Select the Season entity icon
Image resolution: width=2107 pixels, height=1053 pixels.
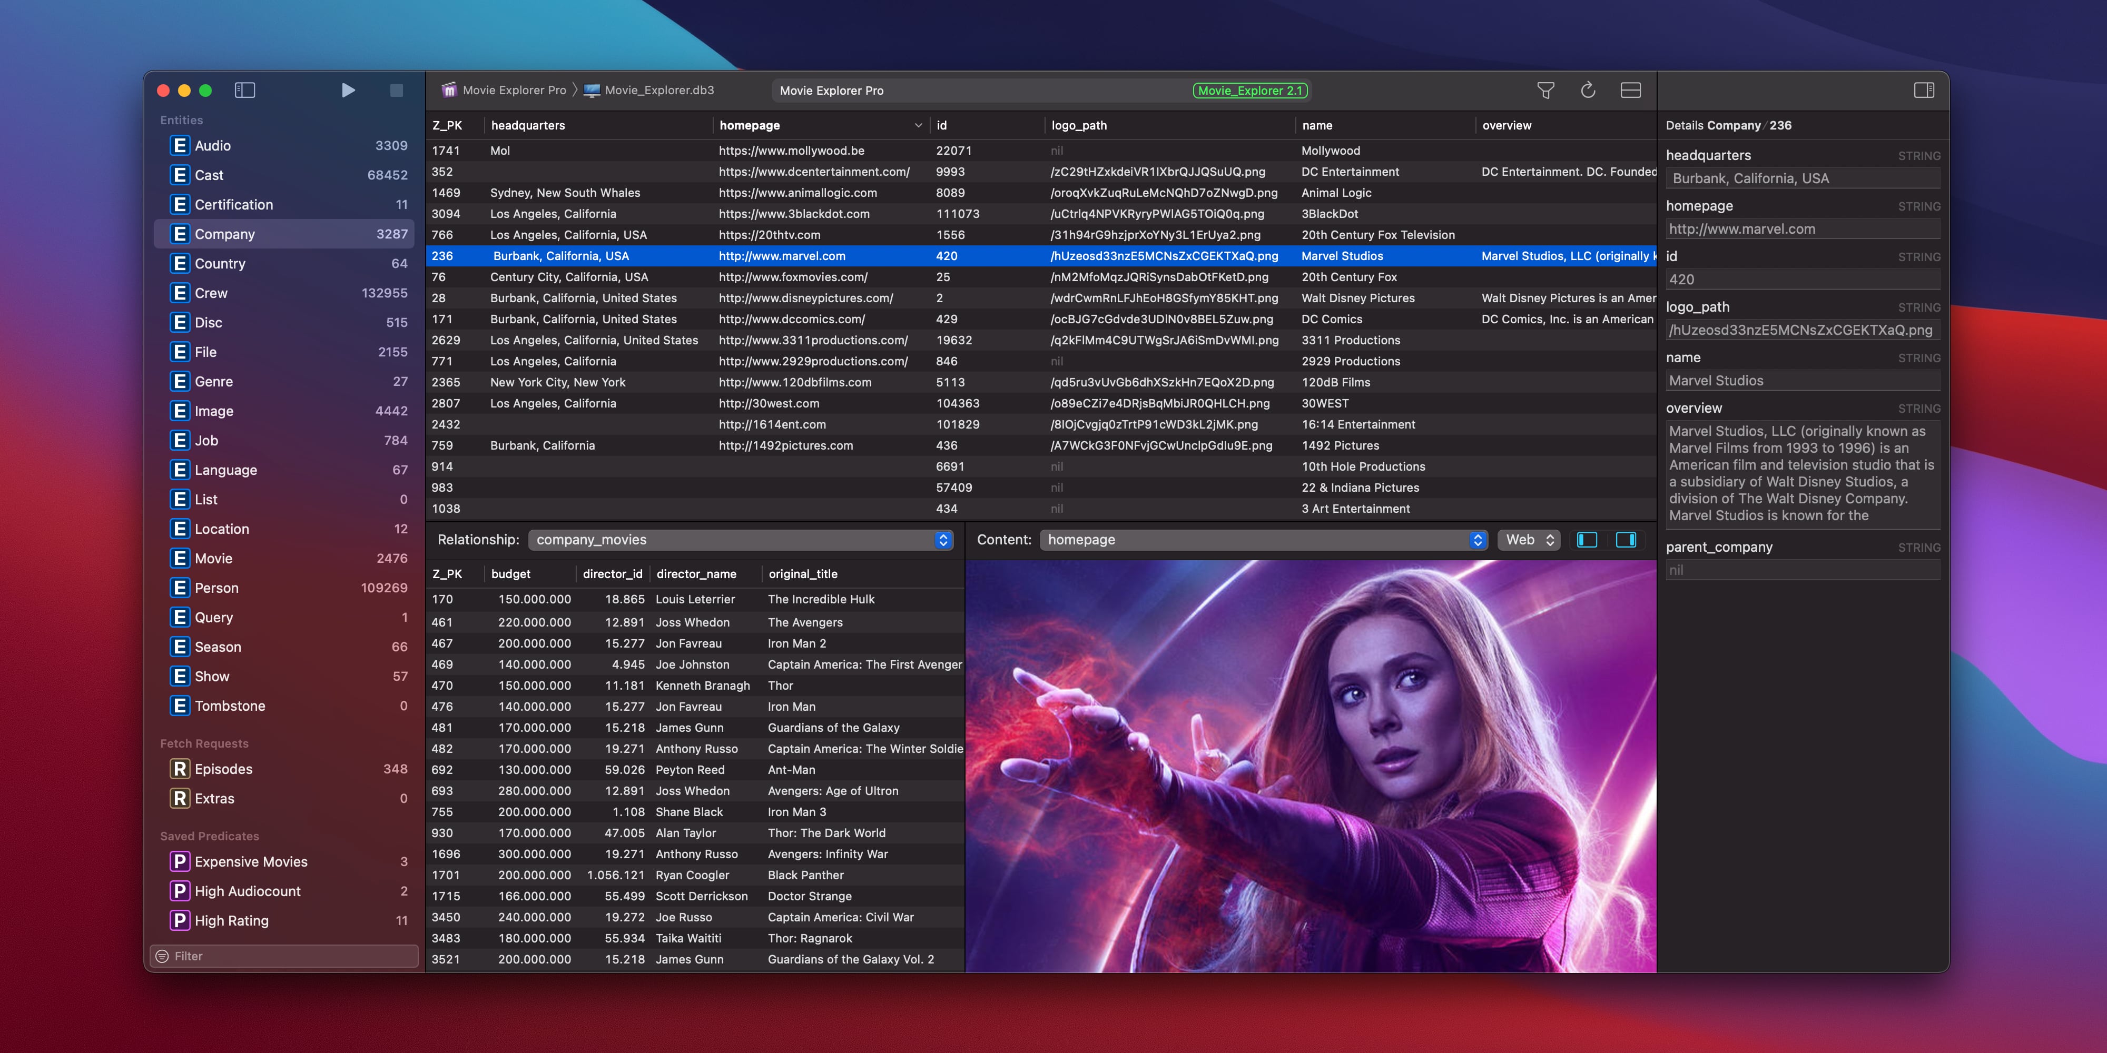point(180,647)
